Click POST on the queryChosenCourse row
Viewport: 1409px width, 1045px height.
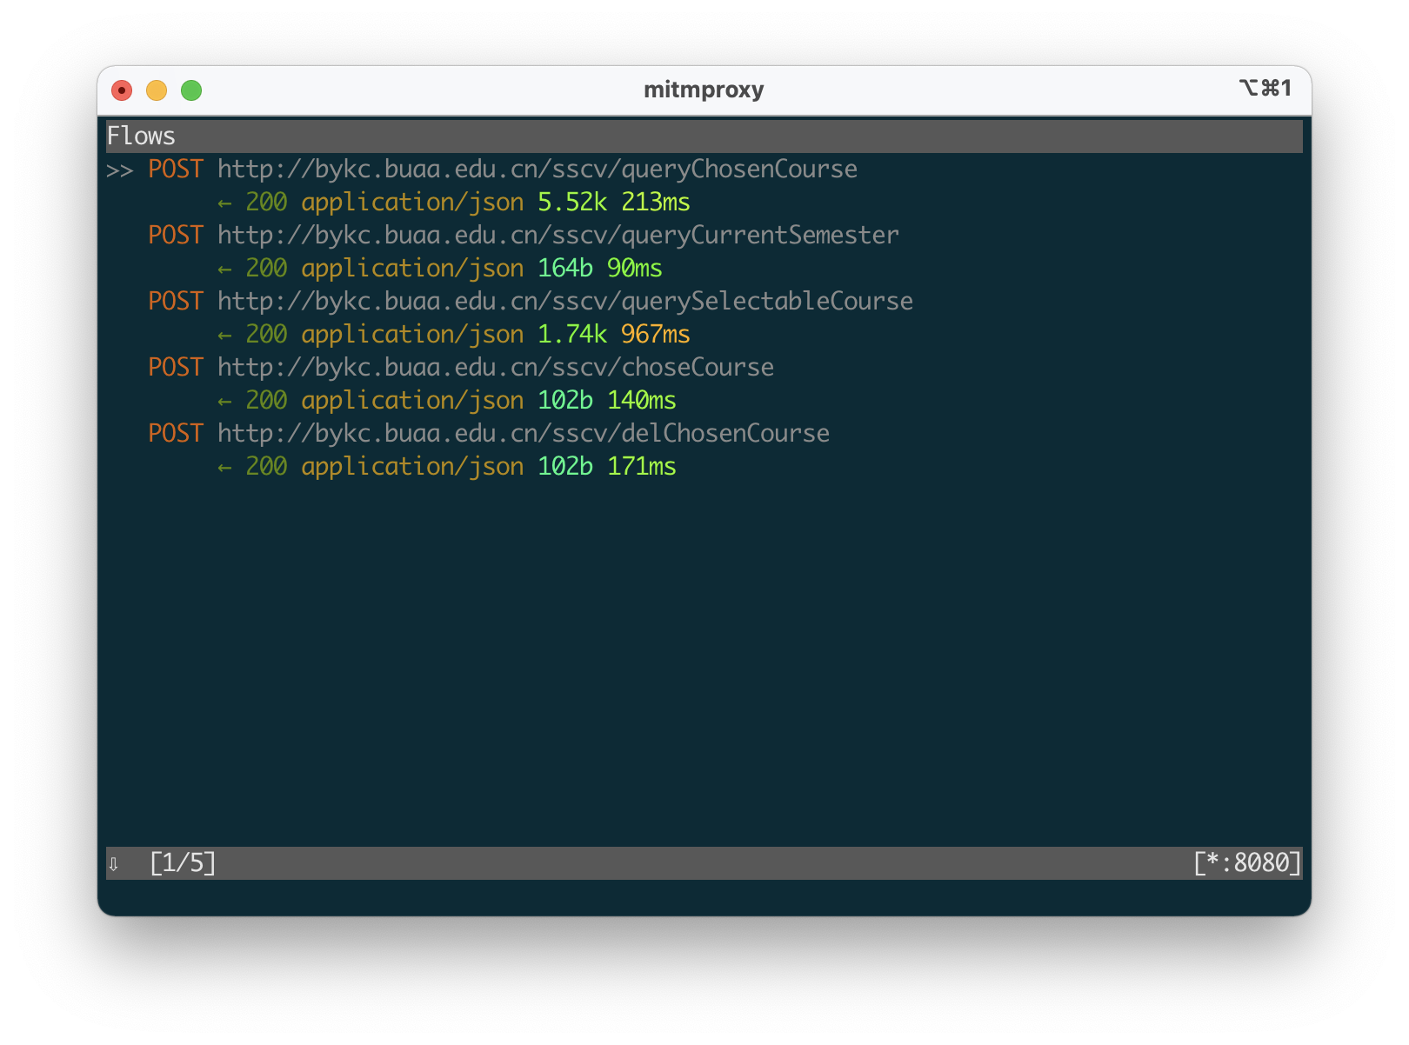[x=176, y=170]
